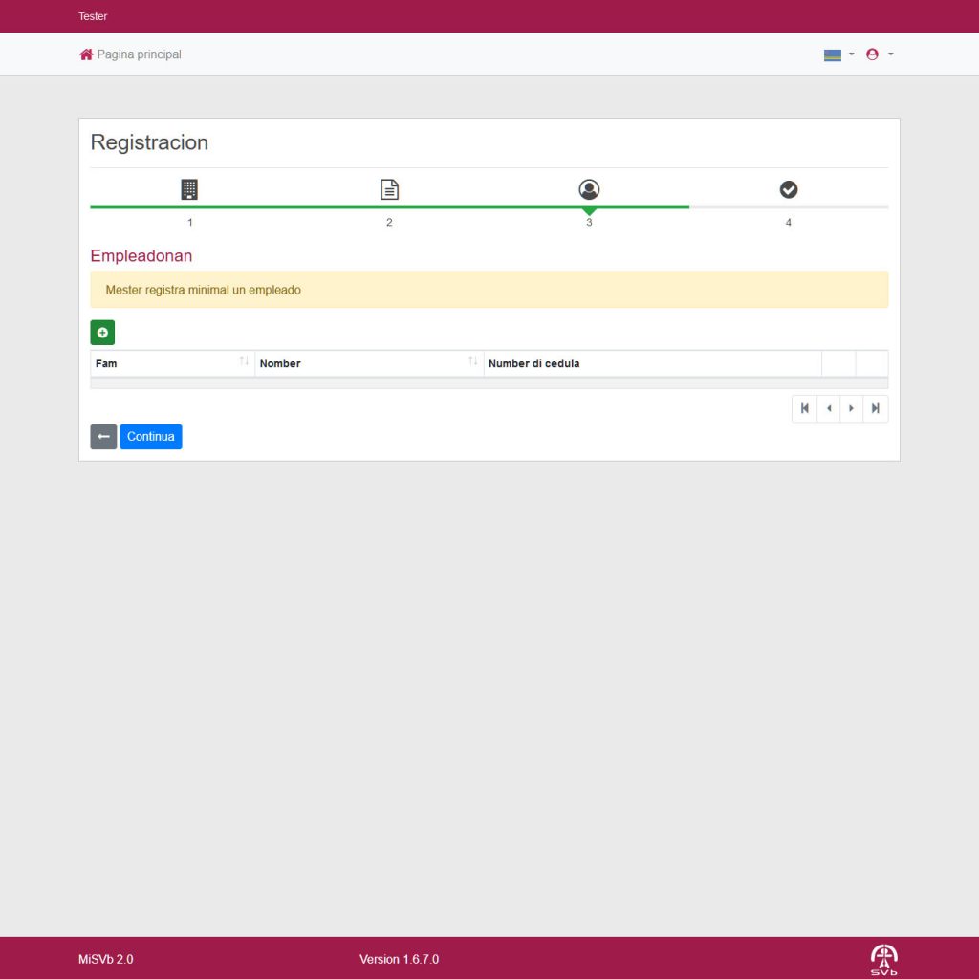Click the green add employee plus button

click(102, 333)
